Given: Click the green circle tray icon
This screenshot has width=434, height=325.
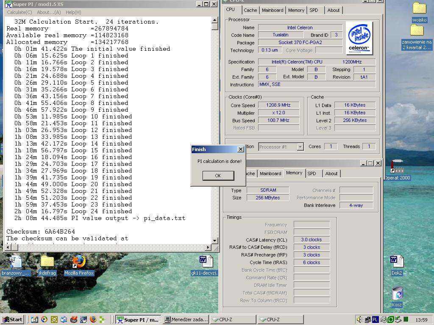Looking at the screenshot, I should 390,320.
